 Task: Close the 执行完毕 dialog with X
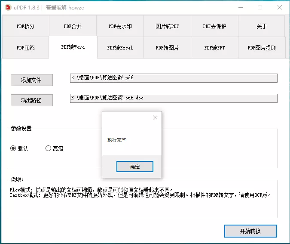point(155,117)
